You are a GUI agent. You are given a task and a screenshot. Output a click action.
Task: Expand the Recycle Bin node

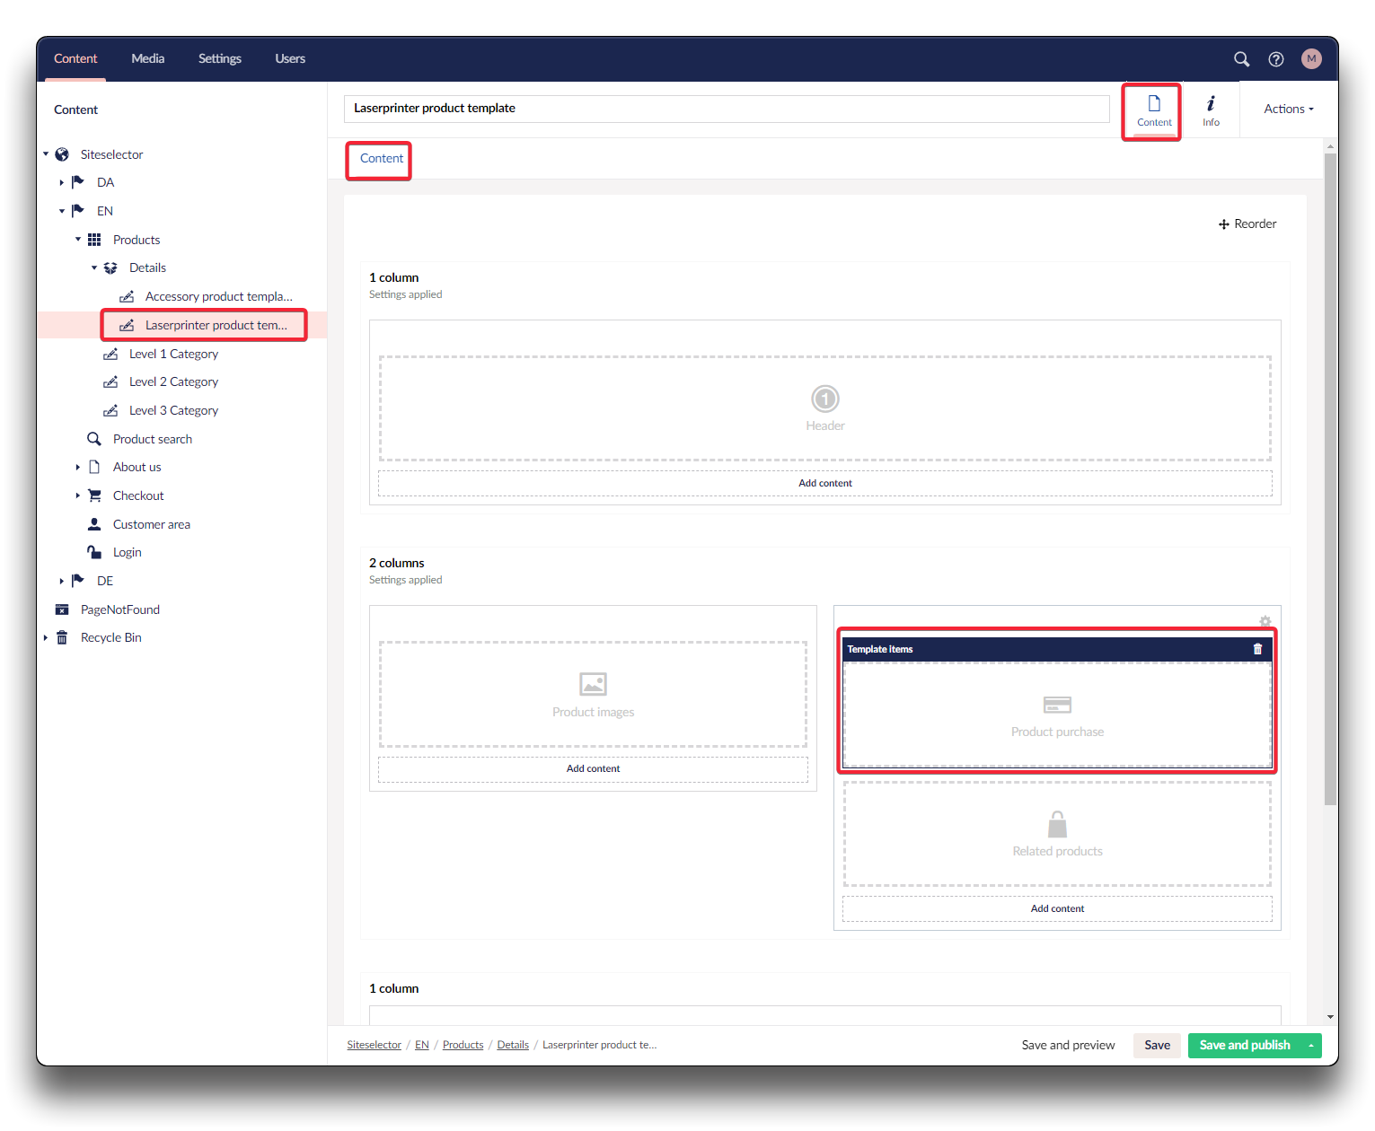click(46, 638)
